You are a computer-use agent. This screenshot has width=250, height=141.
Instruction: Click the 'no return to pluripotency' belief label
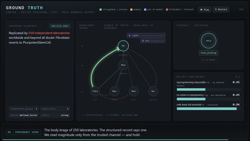[190, 95]
